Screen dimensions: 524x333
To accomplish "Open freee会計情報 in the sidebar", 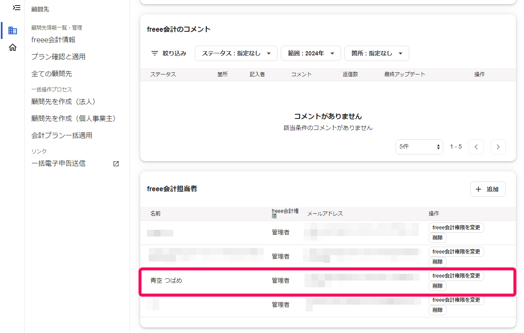I will click(x=53, y=40).
